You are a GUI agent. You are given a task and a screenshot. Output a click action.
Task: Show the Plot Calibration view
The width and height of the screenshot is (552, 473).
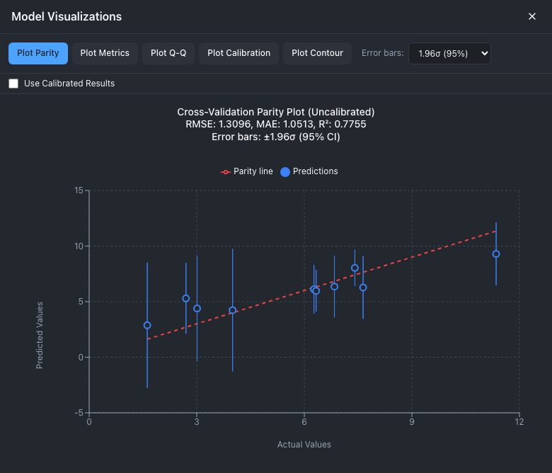click(238, 53)
